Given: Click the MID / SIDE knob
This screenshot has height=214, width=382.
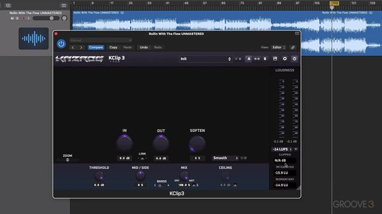Looking at the screenshot, I should coord(140,176).
